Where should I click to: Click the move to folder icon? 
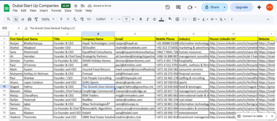point(83,6)
